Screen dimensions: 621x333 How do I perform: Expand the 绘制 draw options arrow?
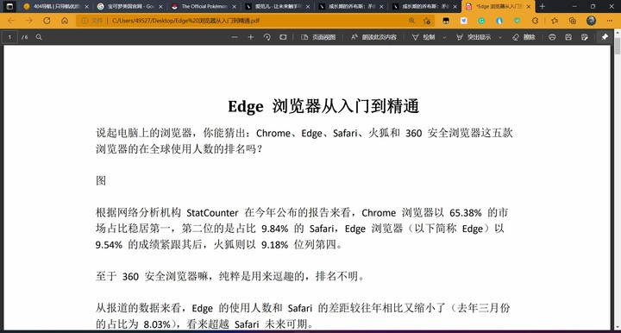point(444,37)
